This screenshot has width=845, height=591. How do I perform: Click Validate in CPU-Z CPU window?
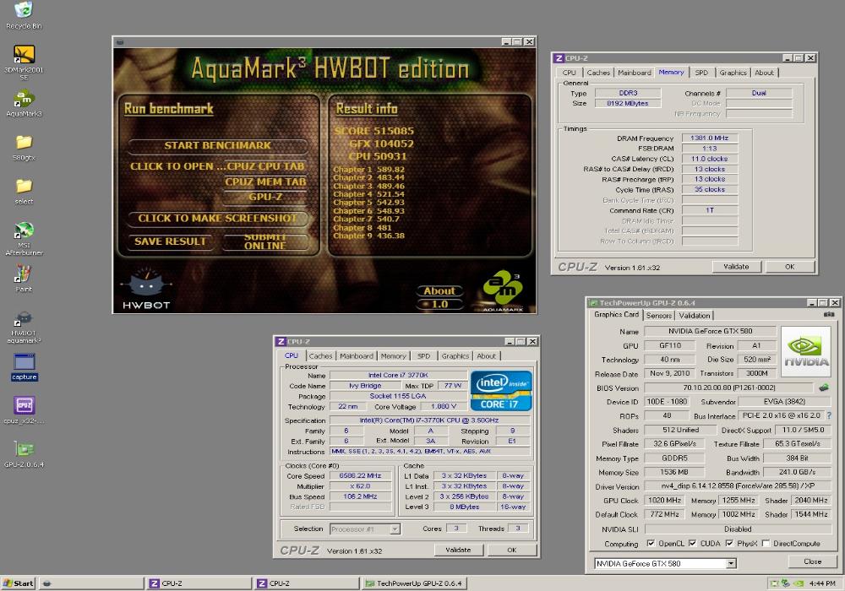(458, 550)
